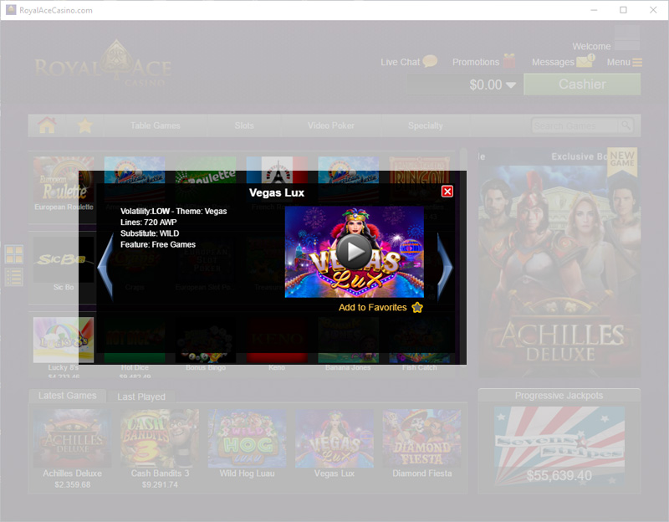Open Wild Hog Luau thumbnail
The height and width of the screenshot is (522, 669).
[247, 438]
